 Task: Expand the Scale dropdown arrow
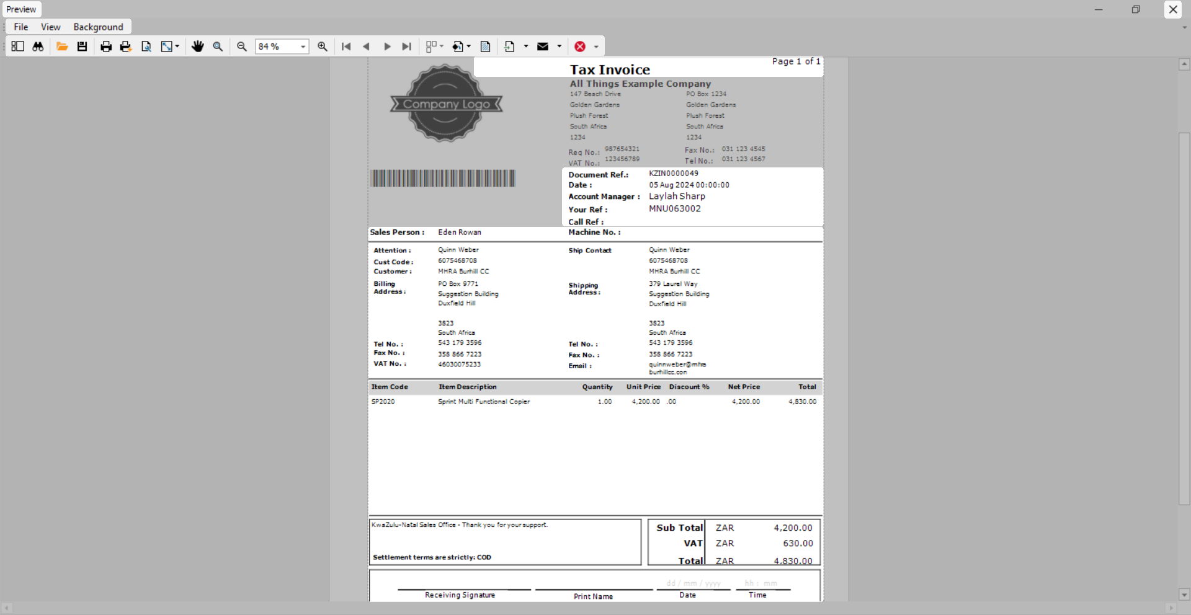tap(177, 46)
